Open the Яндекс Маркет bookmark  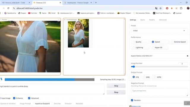[x=124, y=13]
